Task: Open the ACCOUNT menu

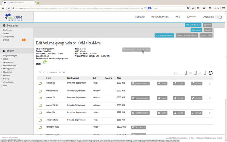Action: [x=140, y=17]
